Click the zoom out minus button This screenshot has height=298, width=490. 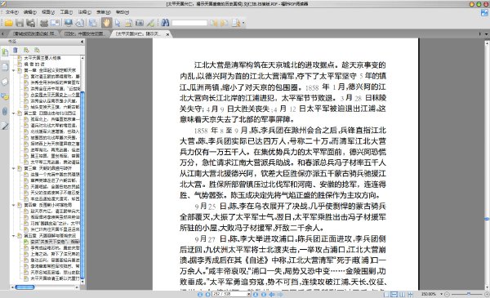(447, 294)
